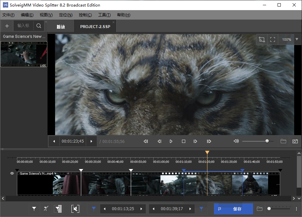Click the audio silence fragment icon
Image resolution: width=302 pixels, height=217 pixels.
75,209
